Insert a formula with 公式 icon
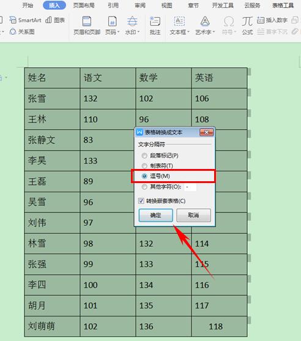 click(x=247, y=26)
